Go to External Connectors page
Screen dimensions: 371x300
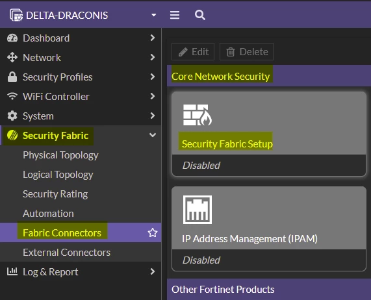66,252
